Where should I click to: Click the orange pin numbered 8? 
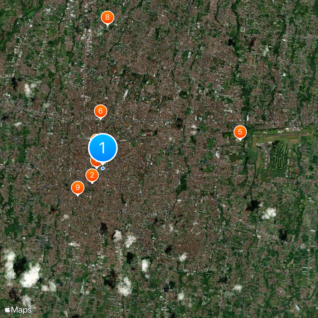tap(107, 18)
